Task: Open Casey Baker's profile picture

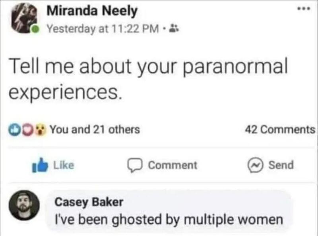Action: pos(24,205)
